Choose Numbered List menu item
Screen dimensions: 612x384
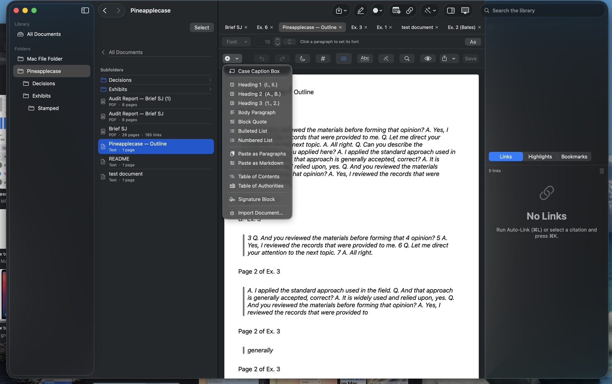[x=257, y=140]
